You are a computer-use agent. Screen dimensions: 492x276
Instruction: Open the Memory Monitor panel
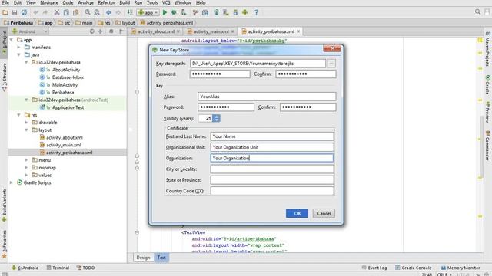click(x=460, y=268)
